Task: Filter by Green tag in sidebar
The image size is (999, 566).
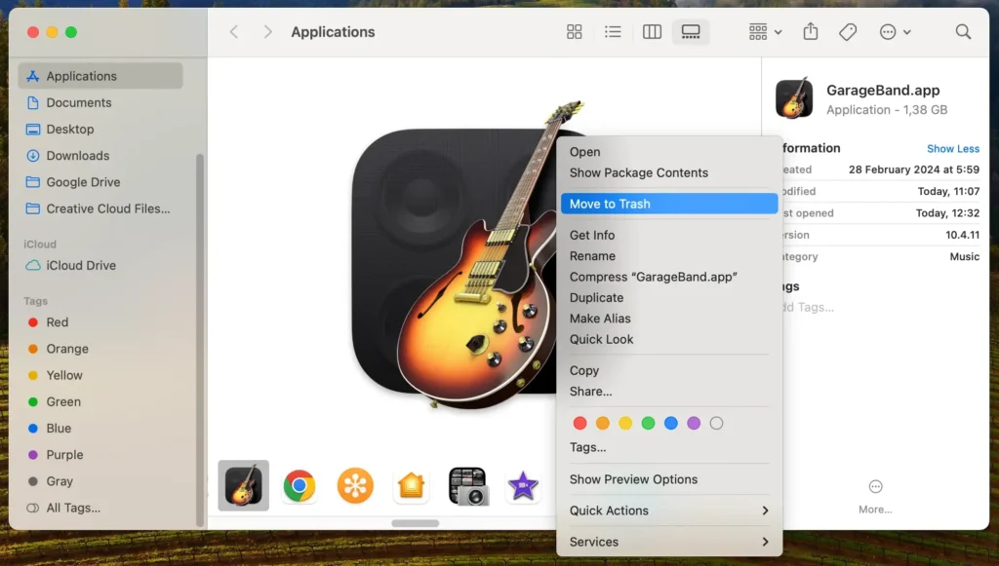Action: (100, 402)
